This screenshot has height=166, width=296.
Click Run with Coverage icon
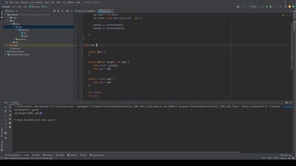pyautogui.click(x=271, y=6)
